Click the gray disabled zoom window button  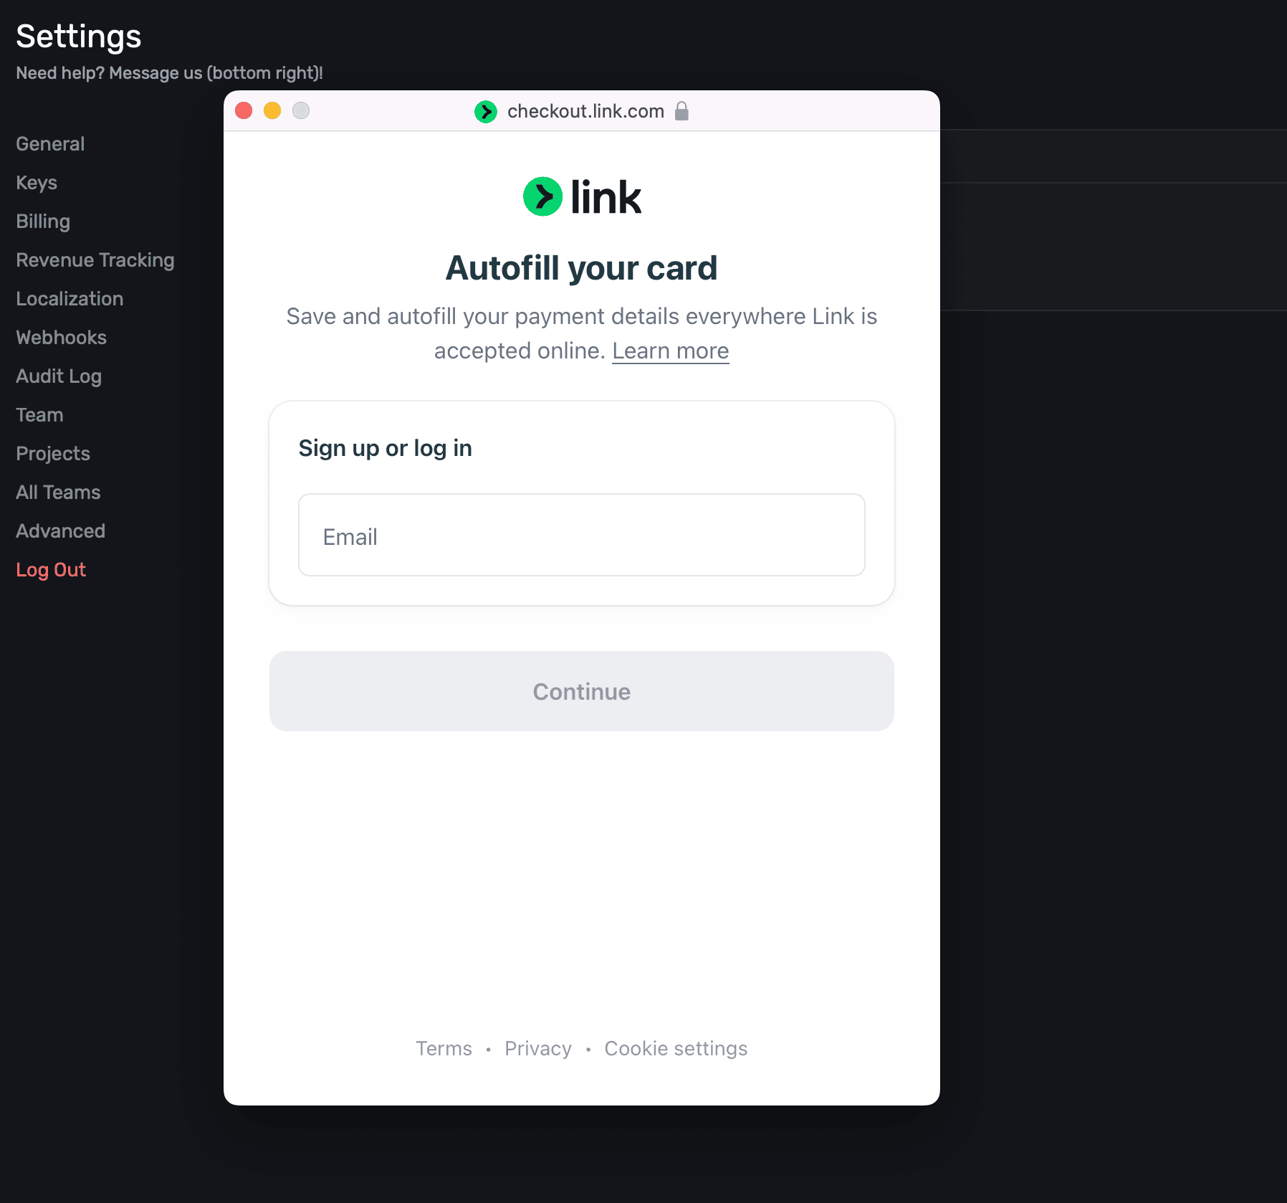[301, 110]
